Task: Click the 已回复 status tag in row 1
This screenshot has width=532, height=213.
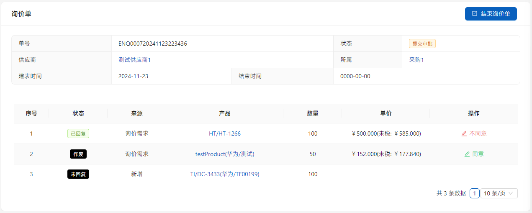Action: click(78, 133)
